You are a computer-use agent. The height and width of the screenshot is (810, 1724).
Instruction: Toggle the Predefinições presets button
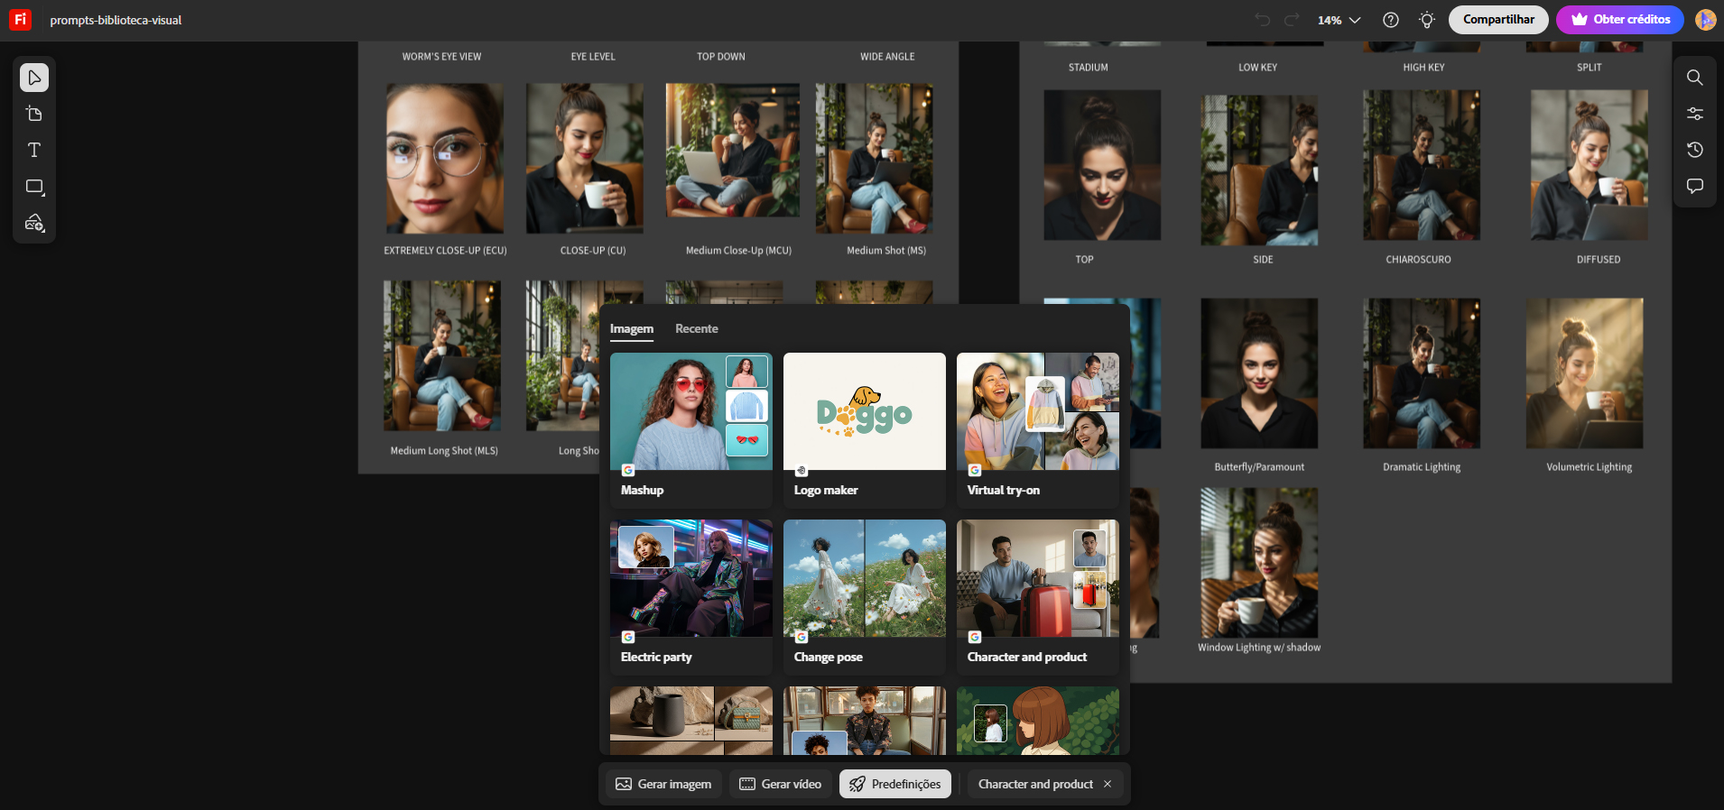[895, 784]
